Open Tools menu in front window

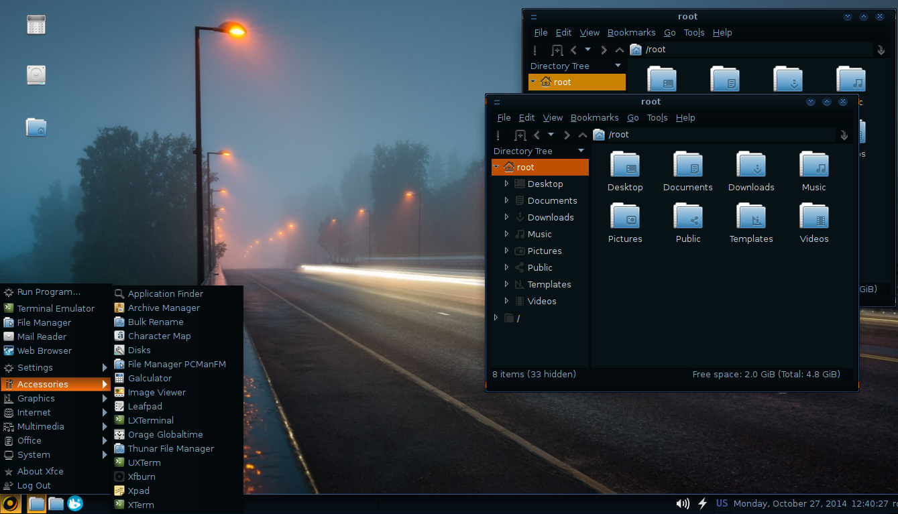click(657, 118)
